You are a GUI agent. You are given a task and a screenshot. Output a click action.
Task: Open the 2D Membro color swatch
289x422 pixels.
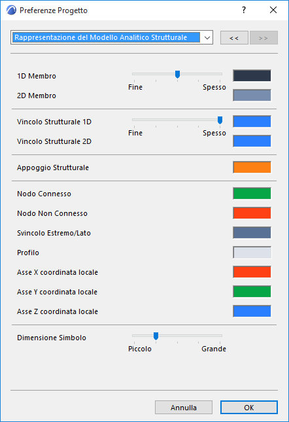[252, 96]
